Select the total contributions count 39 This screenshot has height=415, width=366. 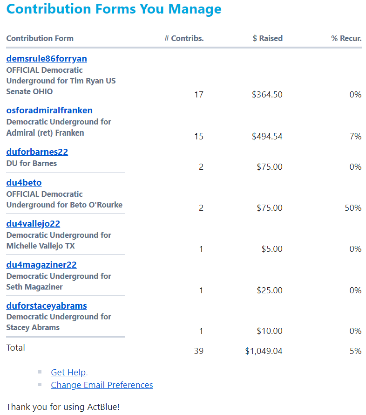[x=199, y=351]
